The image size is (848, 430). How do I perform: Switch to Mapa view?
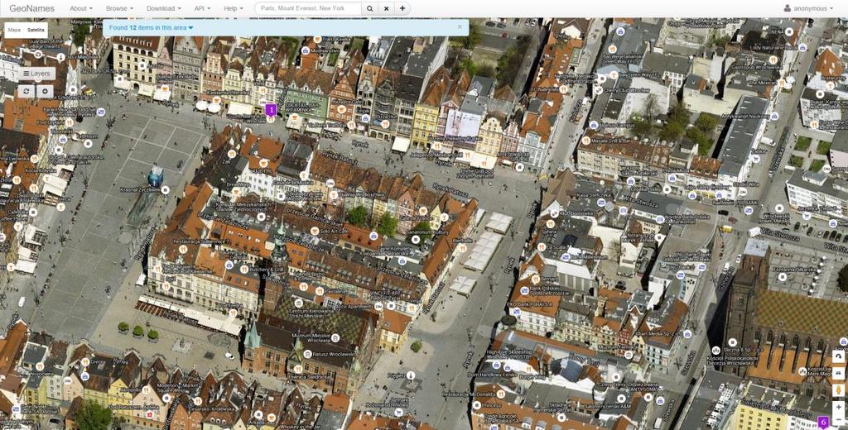click(x=14, y=31)
